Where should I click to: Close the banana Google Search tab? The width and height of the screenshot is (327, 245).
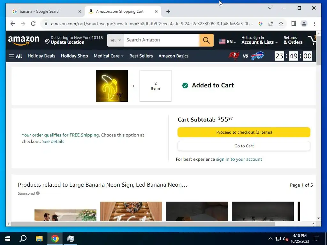tap(80, 11)
